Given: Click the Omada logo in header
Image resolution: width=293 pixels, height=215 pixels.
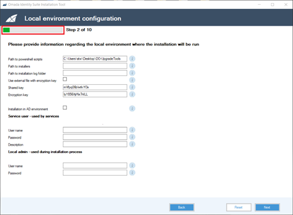Looking at the screenshot, I should (x=11, y=19).
